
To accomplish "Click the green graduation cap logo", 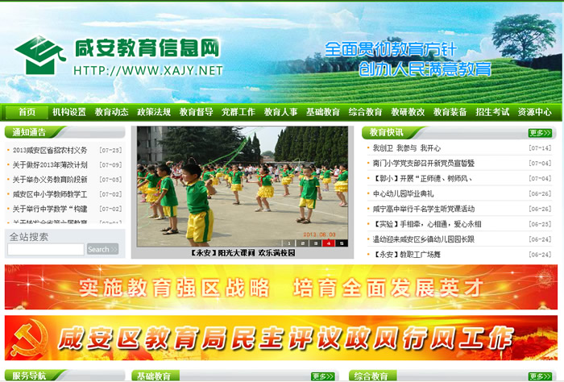I will point(40,55).
